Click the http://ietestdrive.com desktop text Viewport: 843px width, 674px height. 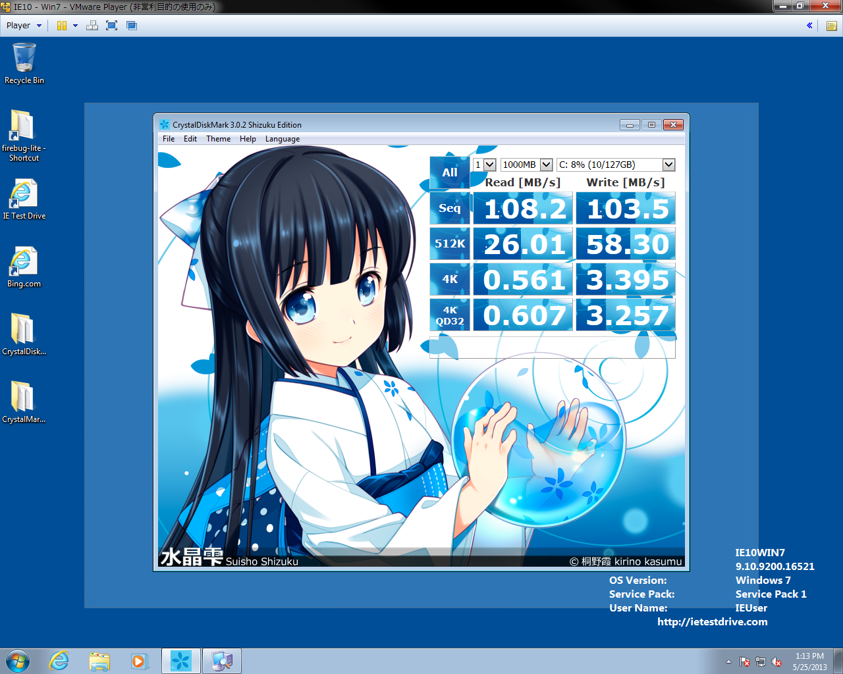(713, 622)
